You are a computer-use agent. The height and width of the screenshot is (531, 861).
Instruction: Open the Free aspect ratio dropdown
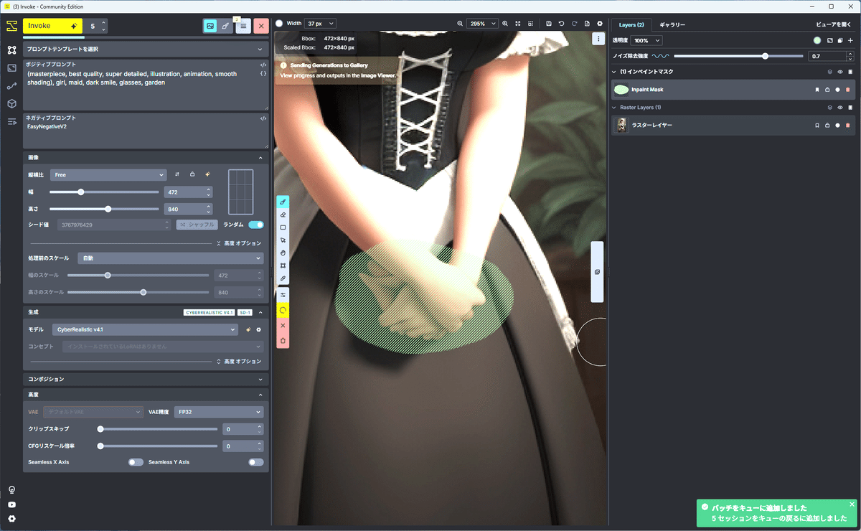(x=108, y=174)
